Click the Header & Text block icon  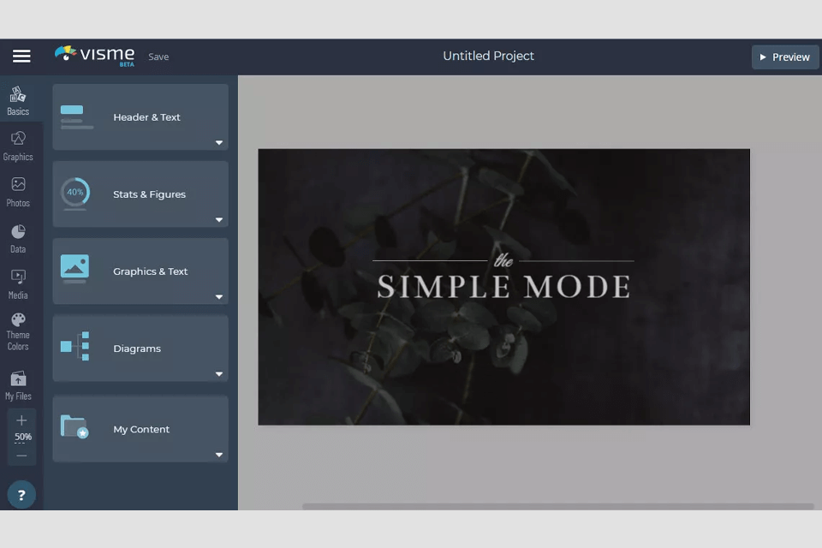tap(76, 117)
